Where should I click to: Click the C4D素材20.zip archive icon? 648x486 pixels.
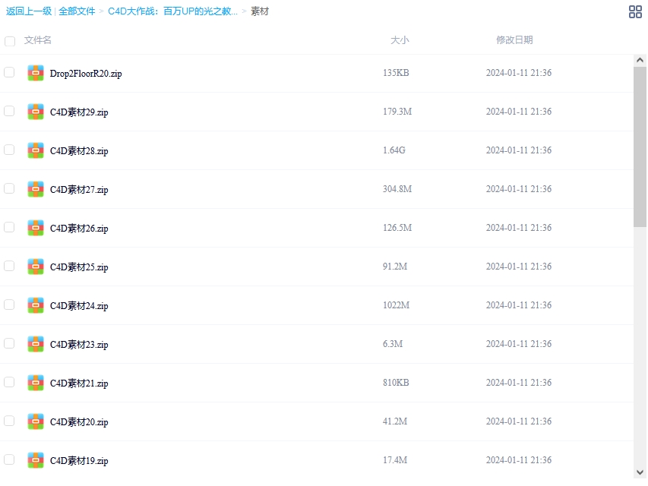[x=36, y=422]
